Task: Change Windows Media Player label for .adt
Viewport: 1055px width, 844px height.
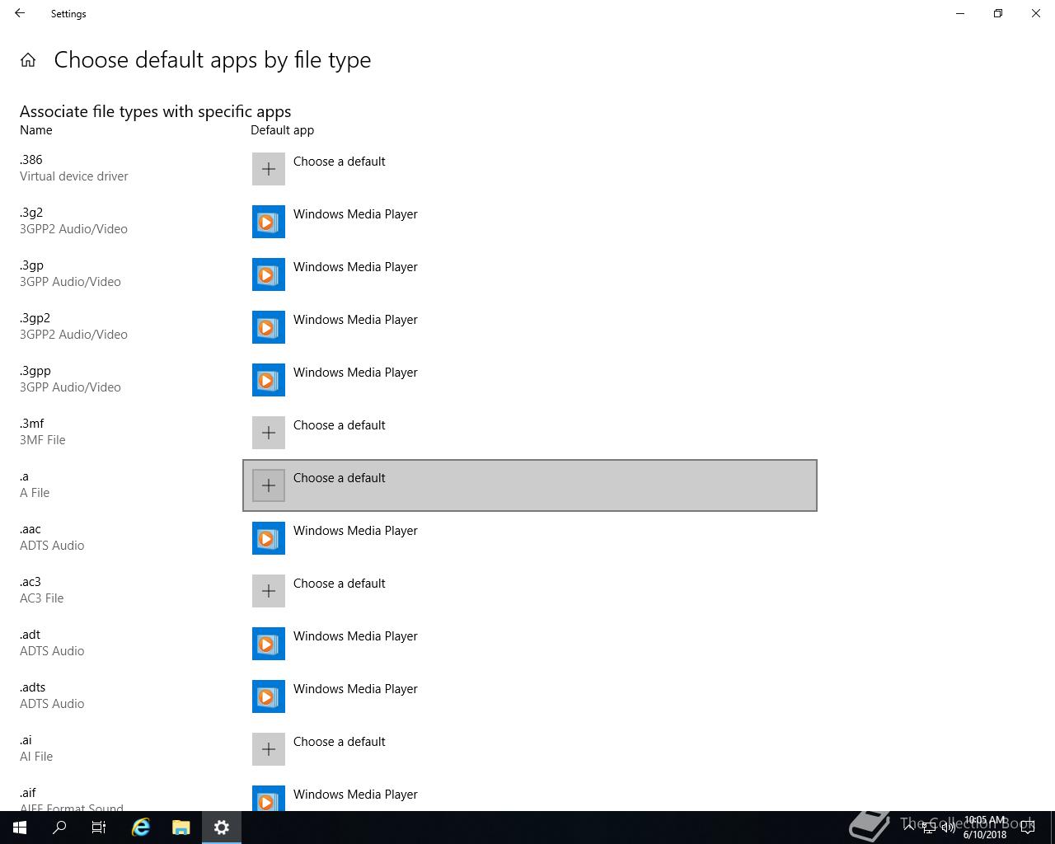Action: [355, 636]
